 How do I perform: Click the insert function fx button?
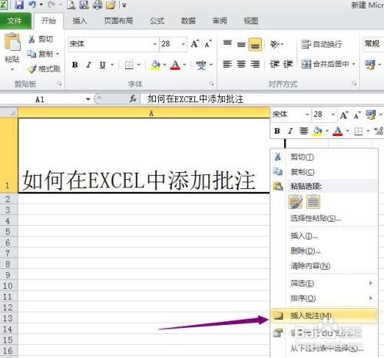133,99
